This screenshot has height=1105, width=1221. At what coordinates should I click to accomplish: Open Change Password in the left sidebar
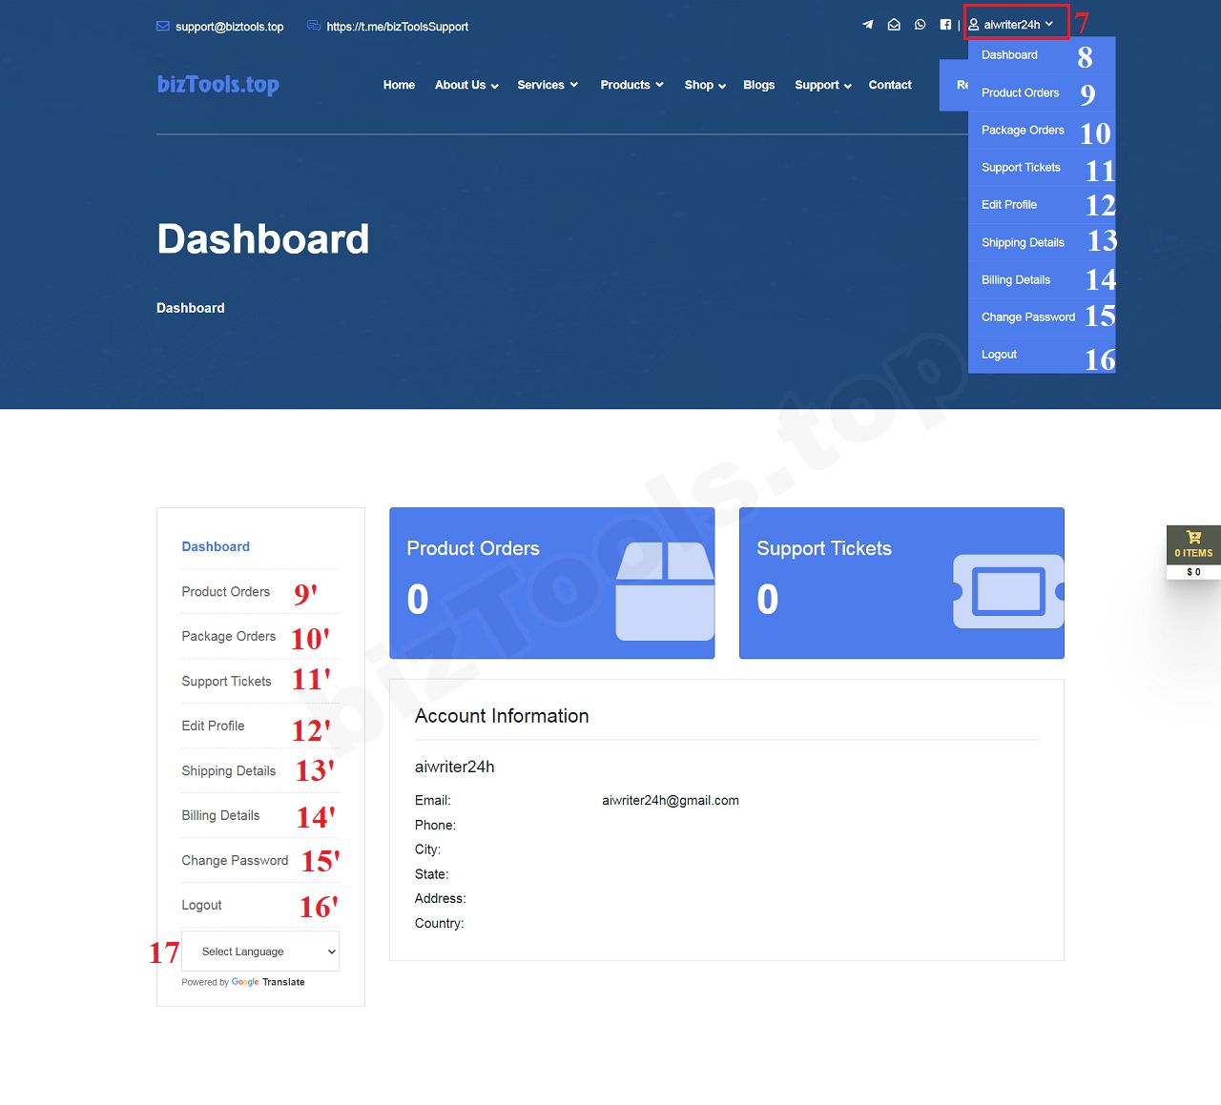[x=235, y=860]
